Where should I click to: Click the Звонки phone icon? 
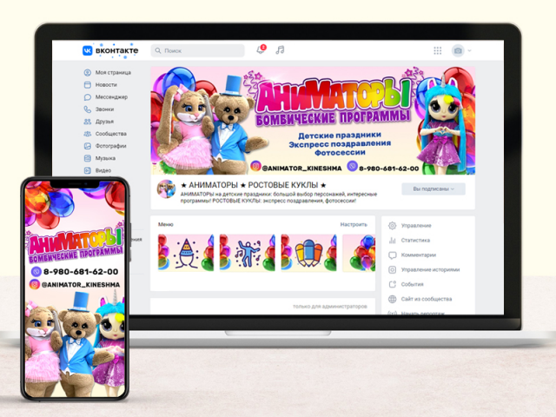click(x=87, y=109)
